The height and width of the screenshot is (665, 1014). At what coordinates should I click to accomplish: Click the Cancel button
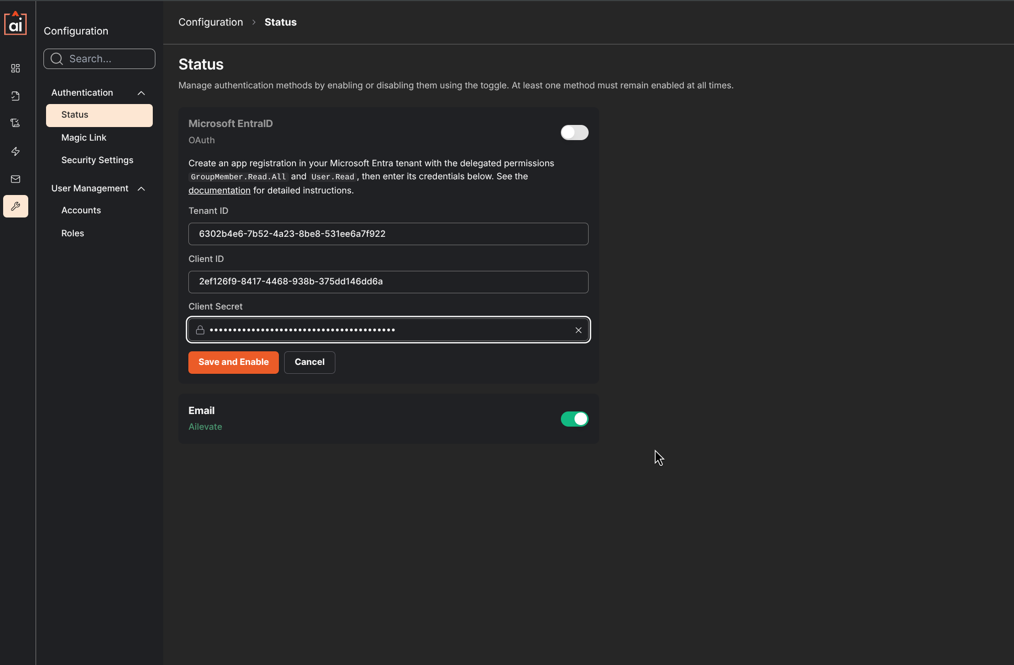coord(310,362)
